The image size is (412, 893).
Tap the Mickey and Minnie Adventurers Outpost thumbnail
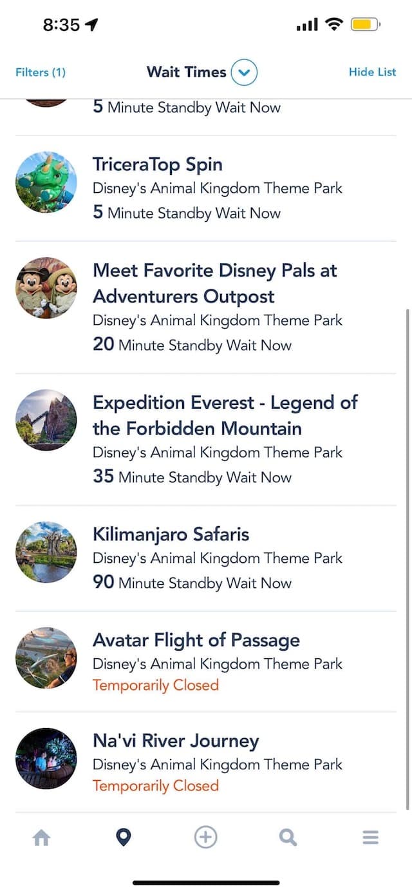click(x=46, y=288)
